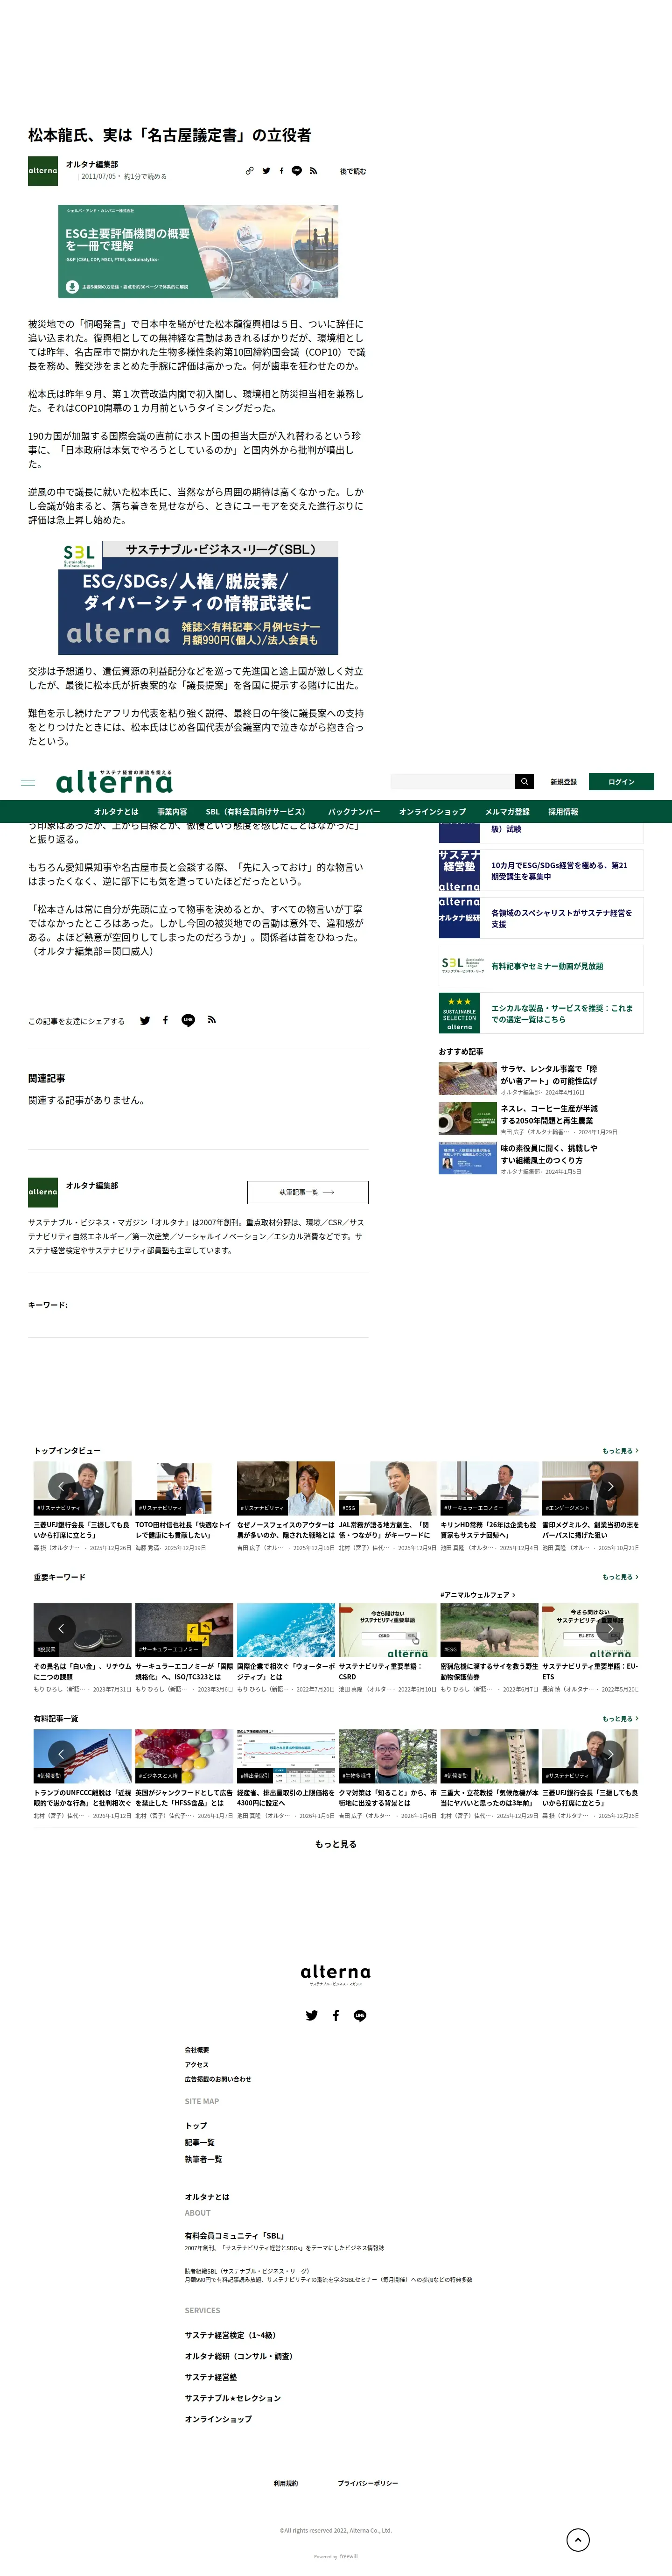Screen dimensions: 672x2576
Task: Open interview TOTO田村信也社長 card
Action: point(183,1507)
